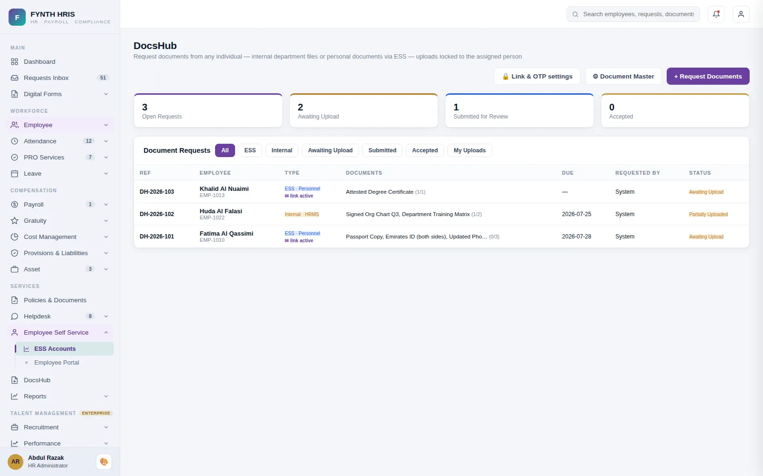Expand the Reports chevron
Image resolution: width=763 pixels, height=476 pixels.
coord(106,397)
